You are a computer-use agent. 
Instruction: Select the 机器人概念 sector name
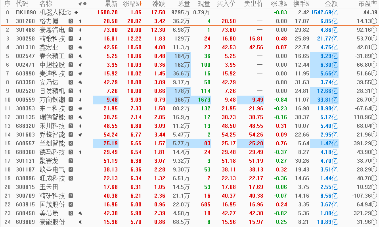point(56,12)
